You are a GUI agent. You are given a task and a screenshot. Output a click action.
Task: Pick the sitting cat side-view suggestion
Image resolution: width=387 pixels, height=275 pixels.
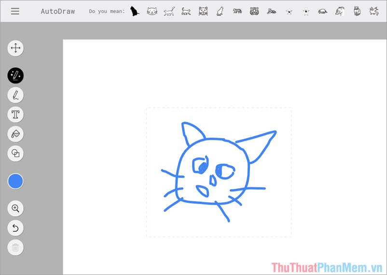tap(220, 11)
